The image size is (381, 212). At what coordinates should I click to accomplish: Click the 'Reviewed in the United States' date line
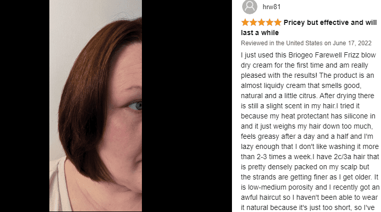pyautogui.click(x=306, y=43)
